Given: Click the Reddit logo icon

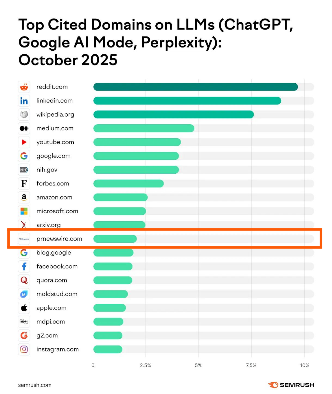Looking at the screenshot, I should [x=24, y=87].
